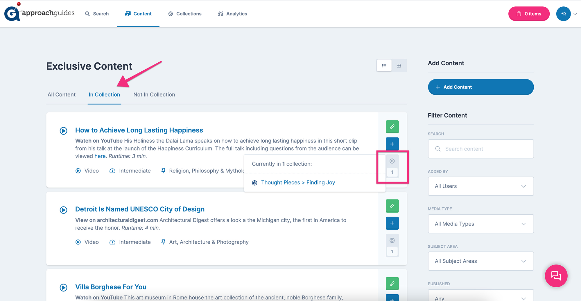
Task: Select the In Collection tab
Action: tap(104, 95)
